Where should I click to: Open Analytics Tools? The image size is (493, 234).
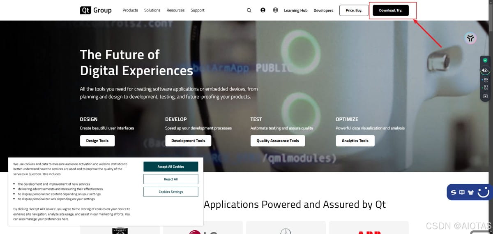[355, 141]
